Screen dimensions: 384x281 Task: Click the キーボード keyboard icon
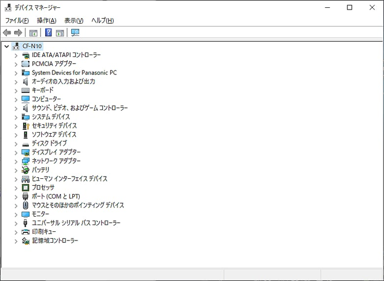pyautogui.click(x=25, y=90)
